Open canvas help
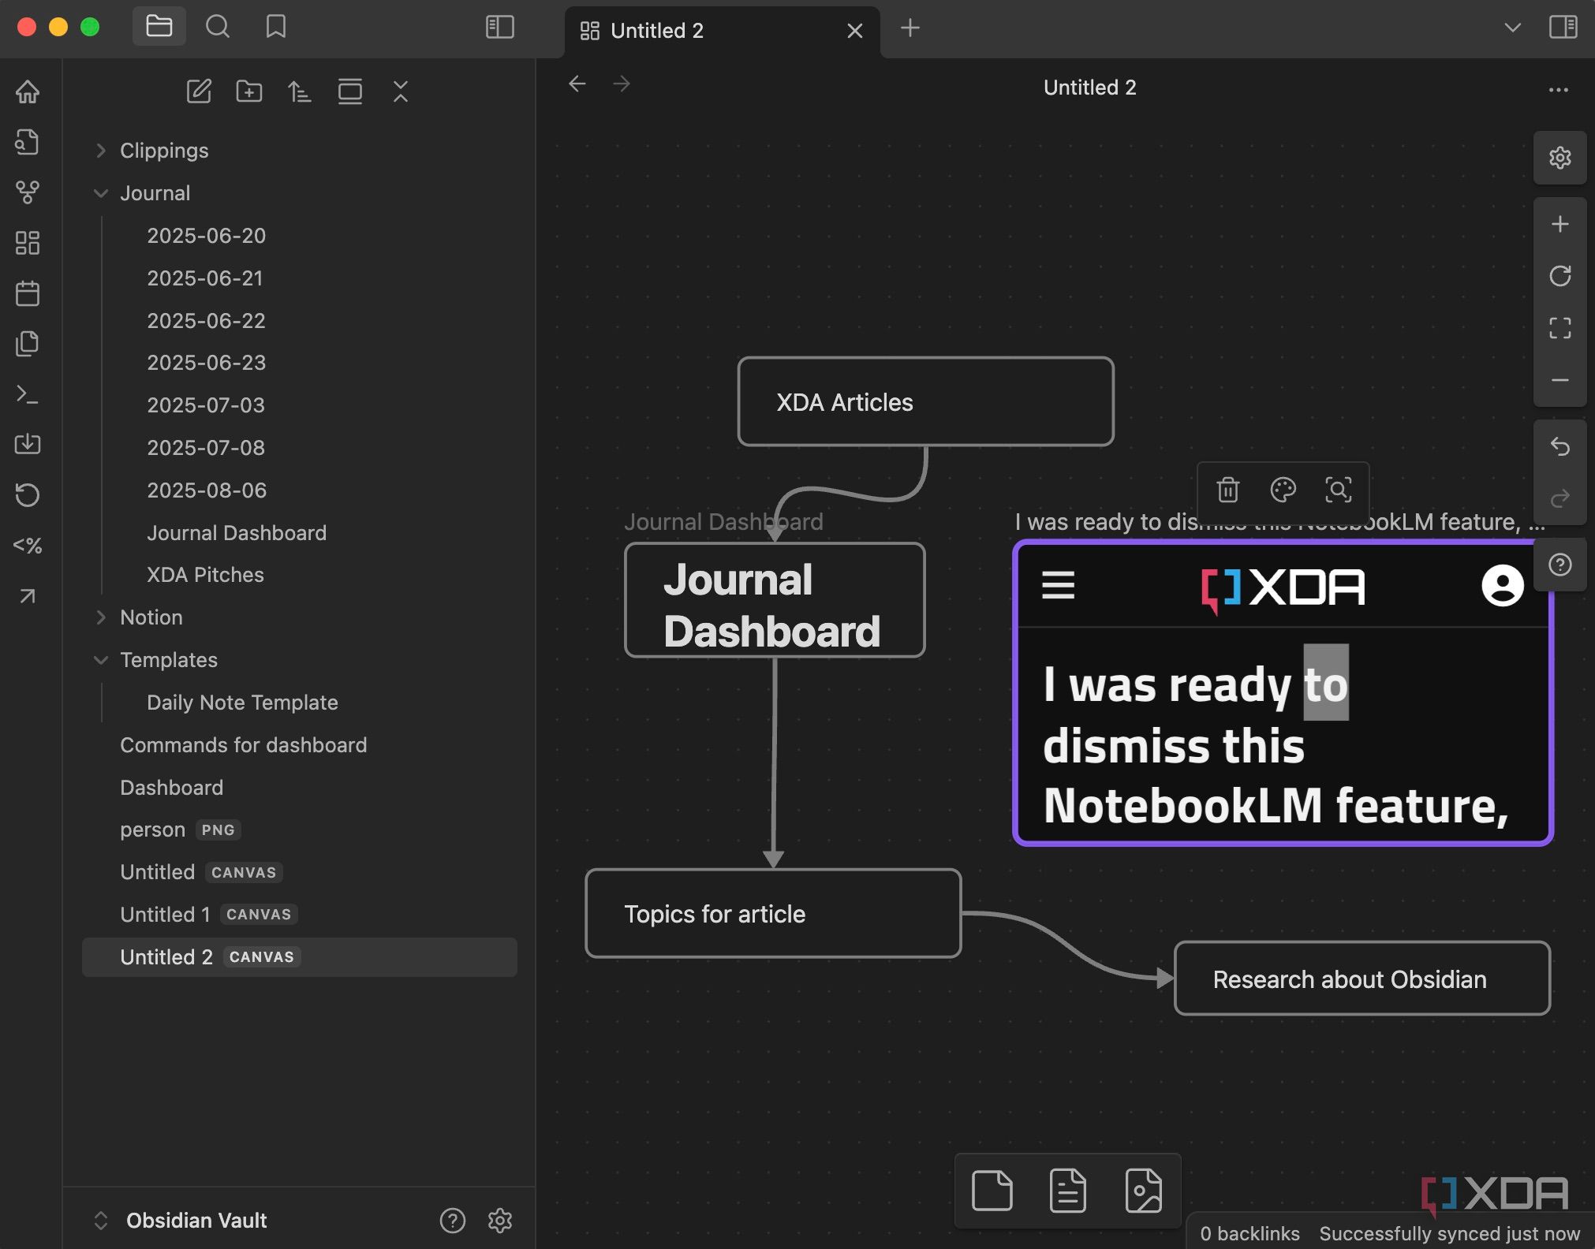The height and width of the screenshot is (1249, 1595). 1560,565
